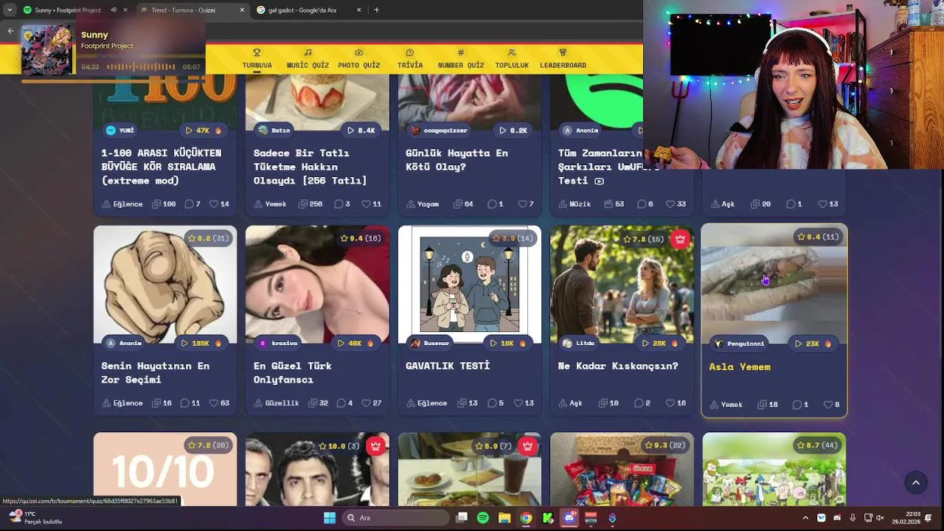Click the comment icon on Asla Yemem card
Image resolution: width=944 pixels, height=531 pixels.
(796, 404)
